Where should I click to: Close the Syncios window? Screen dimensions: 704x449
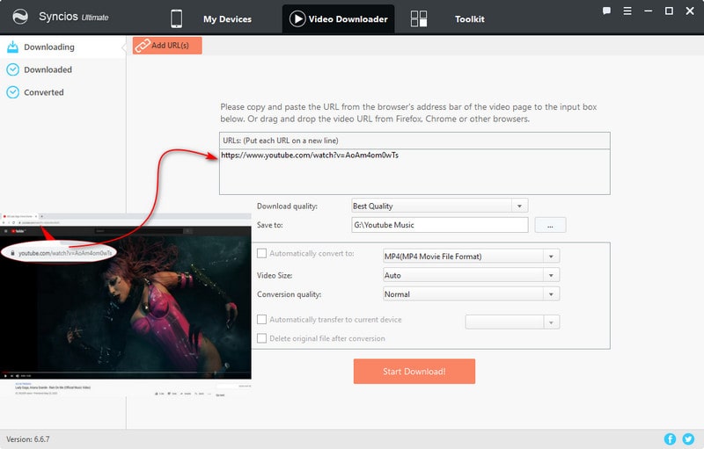click(x=690, y=11)
